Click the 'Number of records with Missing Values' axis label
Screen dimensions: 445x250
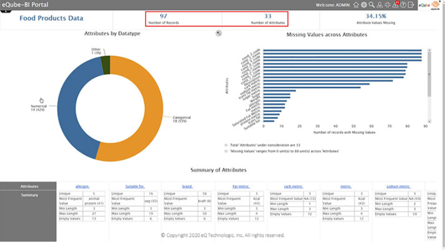click(344, 132)
